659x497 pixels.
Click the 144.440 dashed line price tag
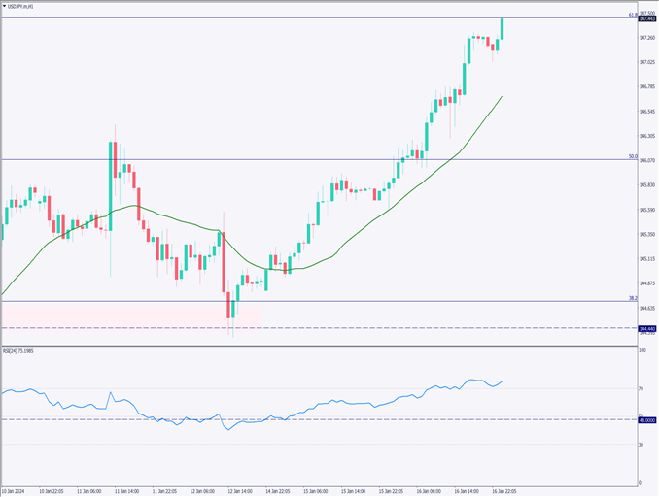647,329
